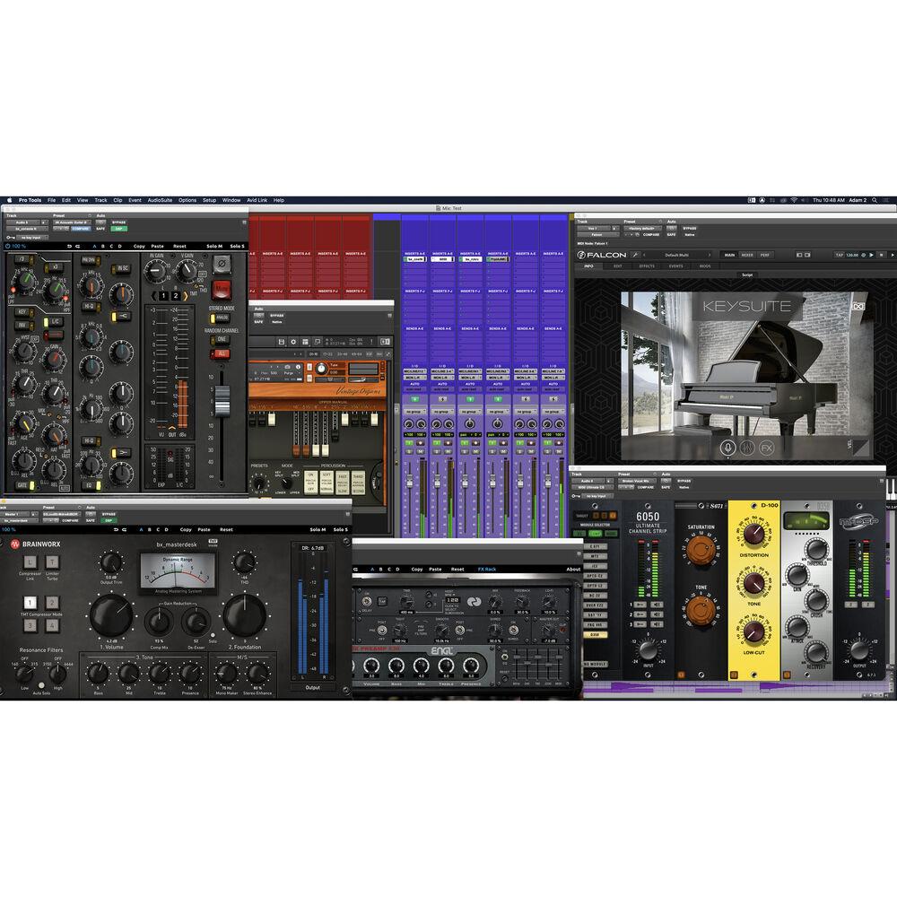The height and width of the screenshot is (897, 897).
Task: Toggle Limiter Turbo T button in bx_masterdesk
Action: click(x=52, y=562)
